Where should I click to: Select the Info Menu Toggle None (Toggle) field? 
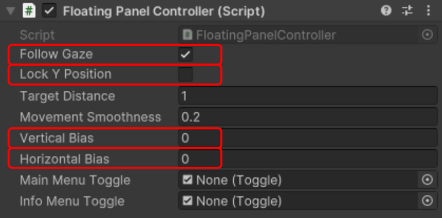tap(298, 201)
